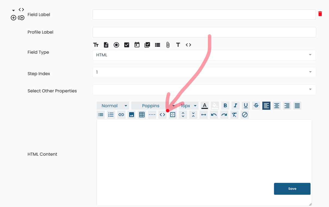This screenshot has width=329, height=207.
Task: Undo the last editor action
Action: [x=214, y=114]
